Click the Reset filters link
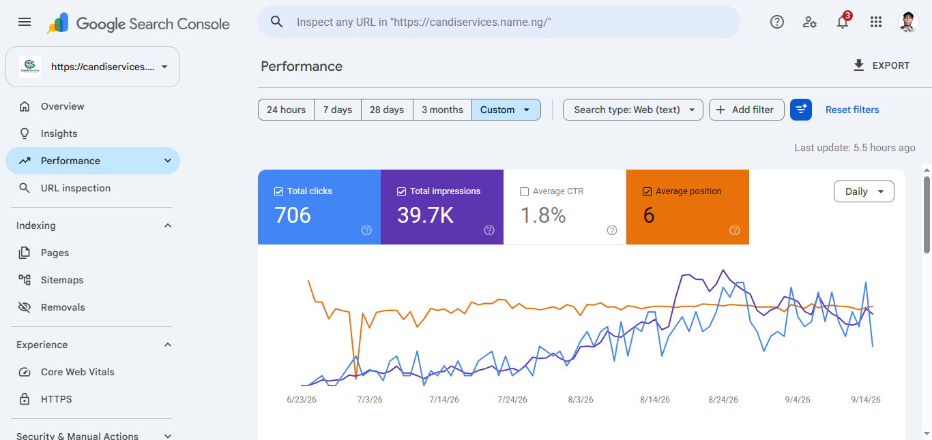Screen dimensions: 932x440 852,110
